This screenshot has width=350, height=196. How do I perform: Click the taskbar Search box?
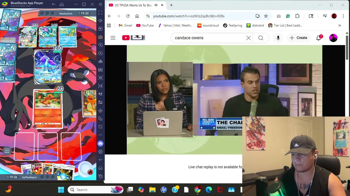coord(96,190)
